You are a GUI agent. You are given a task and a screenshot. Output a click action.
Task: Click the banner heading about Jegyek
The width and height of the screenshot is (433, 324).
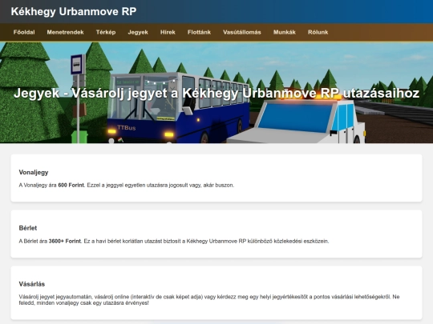pyautogui.click(x=216, y=93)
